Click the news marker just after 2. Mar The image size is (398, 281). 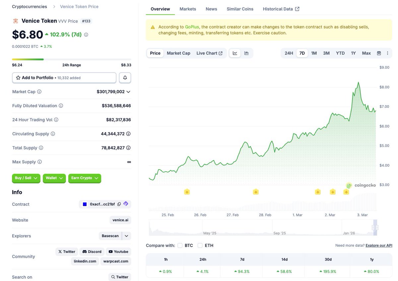[x=333, y=192]
